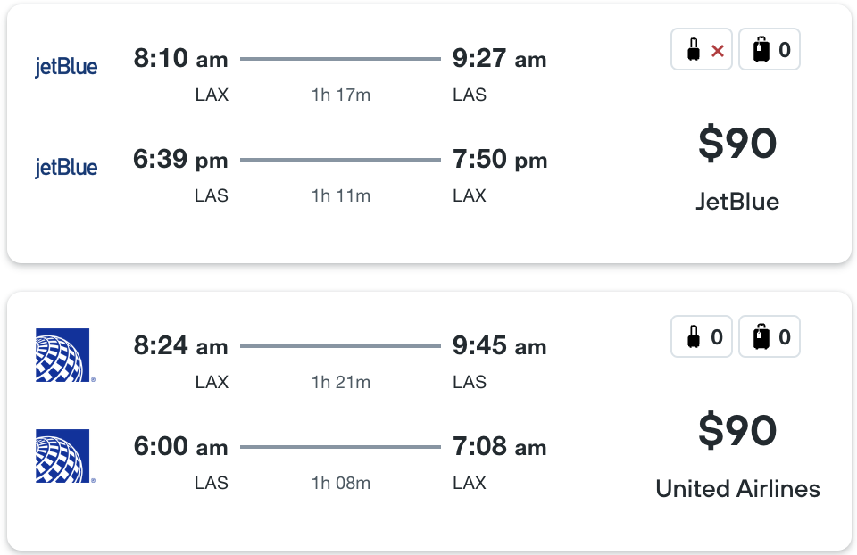Click the 7:08 am LAX arrival time
Viewport: 857px width, 555px height.
click(499, 447)
